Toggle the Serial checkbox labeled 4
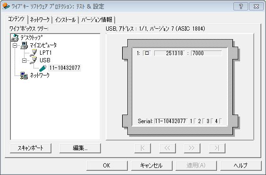The height and width of the screenshot is (175, 266). tap(220, 121)
